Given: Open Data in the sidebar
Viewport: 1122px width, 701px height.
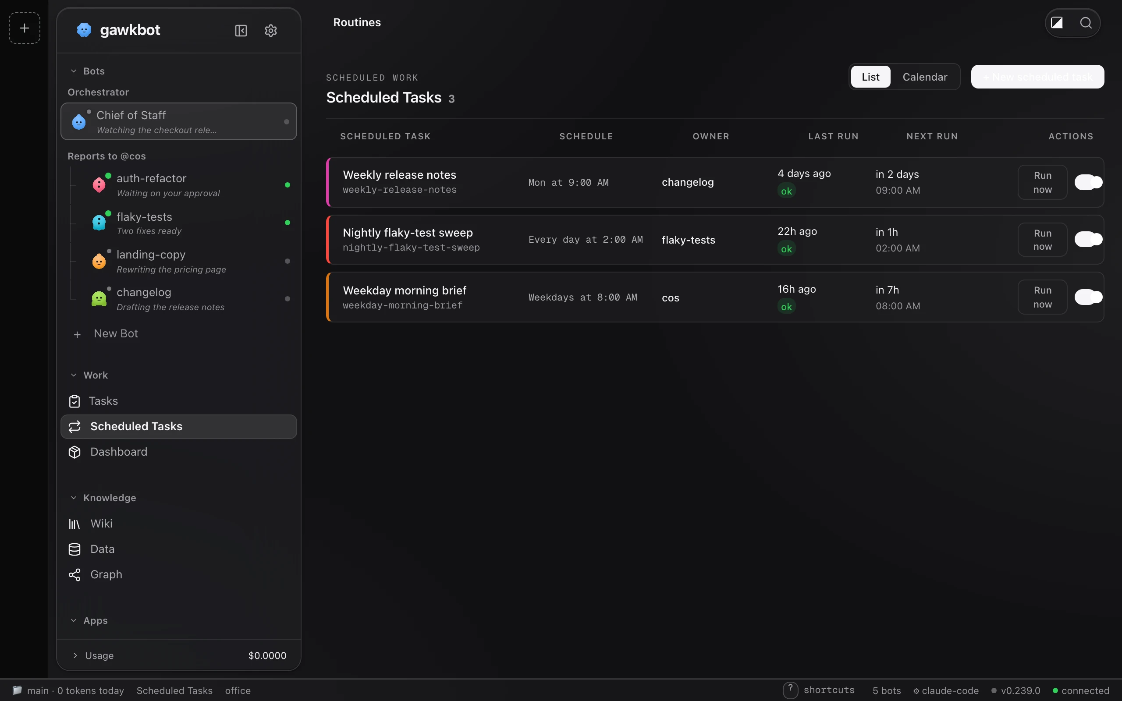Looking at the screenshot, I should (x=178, y=549).
